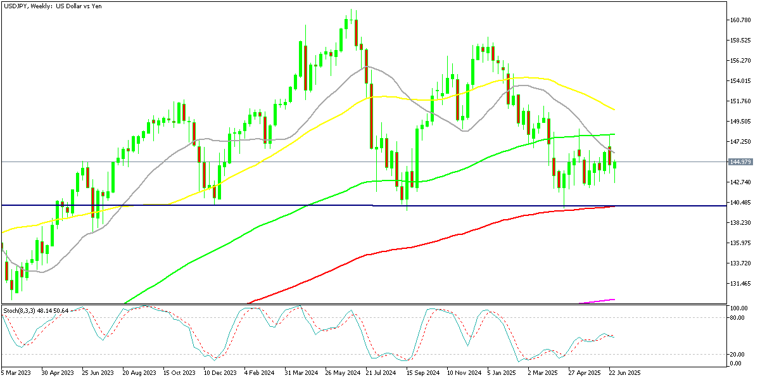The image size is (760, 380).
Task: Click the 160.780 price axis label
Action: click(x=740, y=20)
